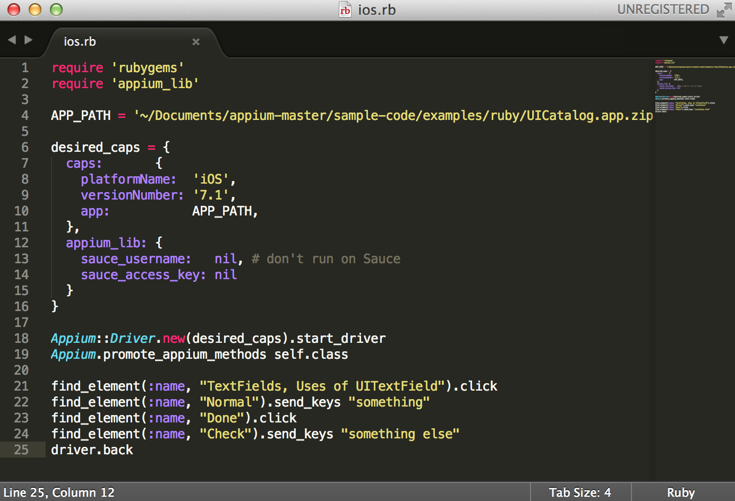The width and height of the screenshot is (735, 501).
Task: Open the tab list dropdown arrow
Action: [723, 40]
